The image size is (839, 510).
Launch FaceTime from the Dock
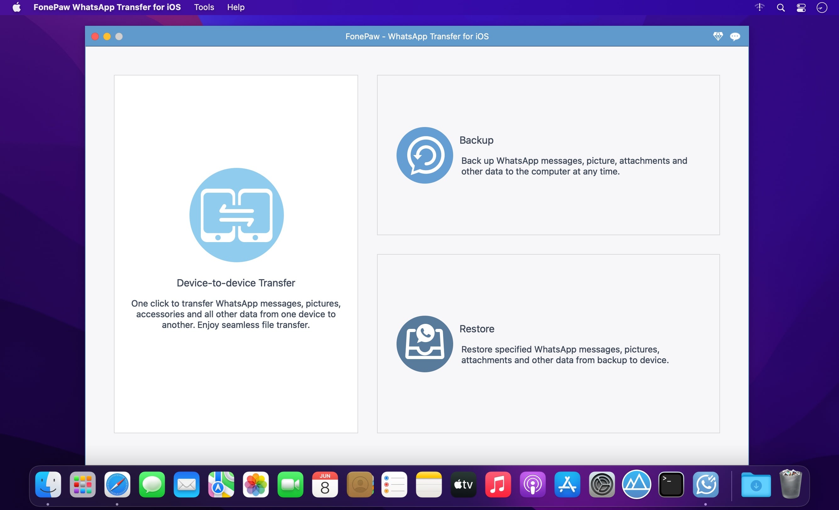pyautogui.click(x=290, y=485)
